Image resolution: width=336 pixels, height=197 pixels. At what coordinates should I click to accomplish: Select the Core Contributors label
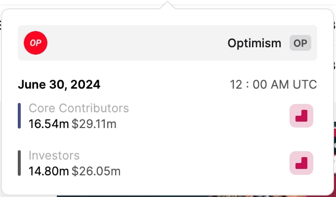point(79,108)
